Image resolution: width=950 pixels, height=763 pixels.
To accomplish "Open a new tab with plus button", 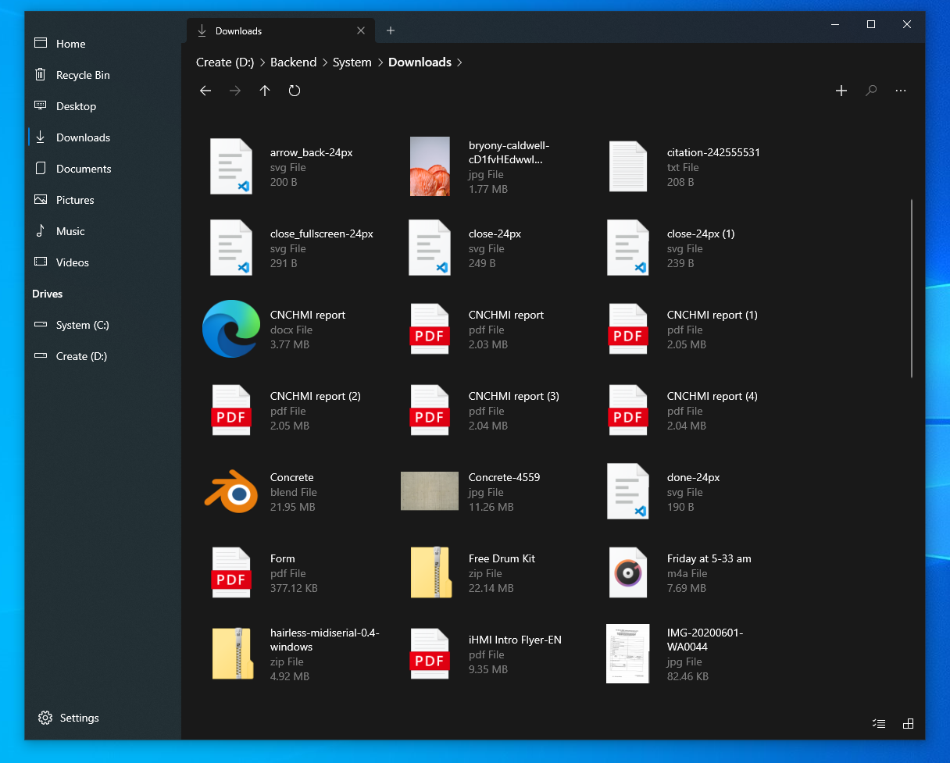I will (x=391, y=30).
